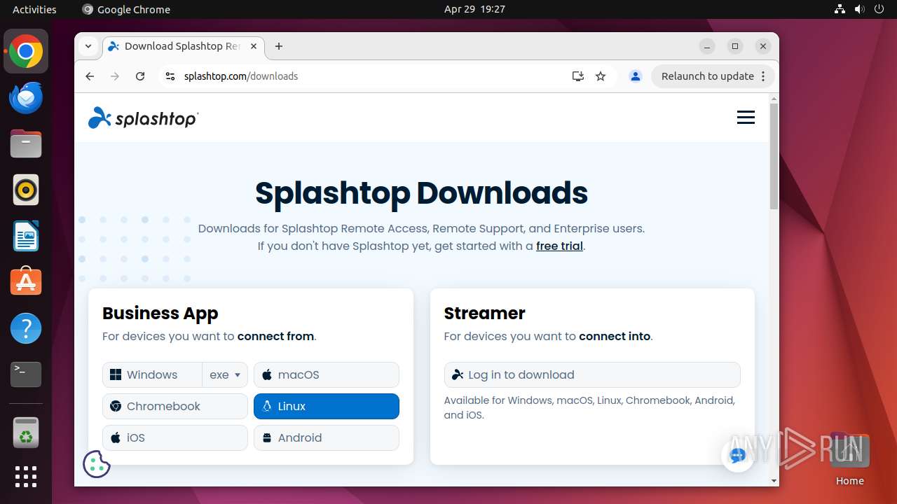Open cookie preferences icon
This screenshot has height=504, width=897.
pyautogui.click(x=97, y=464)
